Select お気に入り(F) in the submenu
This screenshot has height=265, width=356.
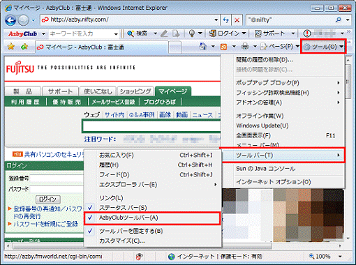152,155
